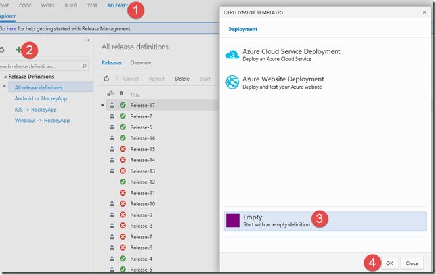The image size is (436, 275).
Task: Click the deploy icon beside Release-6
Action: pyautogui.click(x=112, y=247)
